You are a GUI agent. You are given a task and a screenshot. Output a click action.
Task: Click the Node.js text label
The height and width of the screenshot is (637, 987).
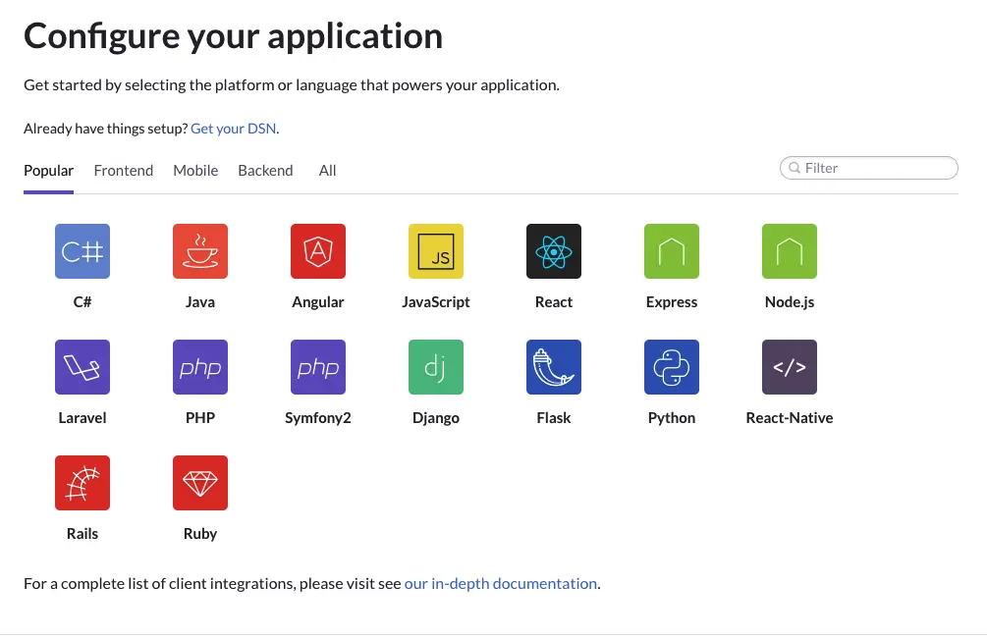click(790, 302)
